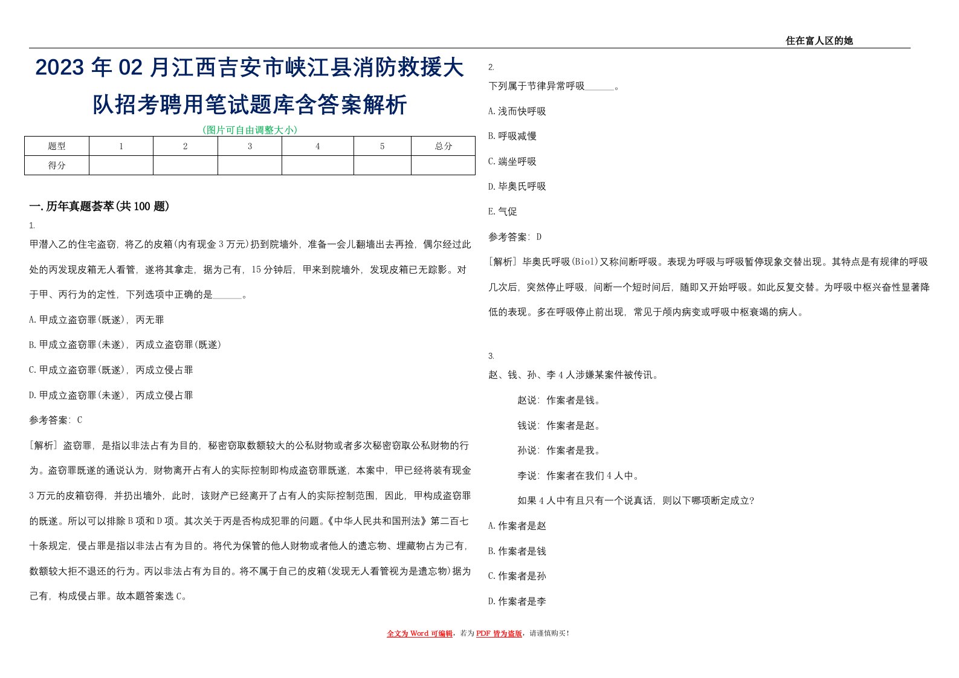Select option 'A.作案者是赵'

(517, 526)
